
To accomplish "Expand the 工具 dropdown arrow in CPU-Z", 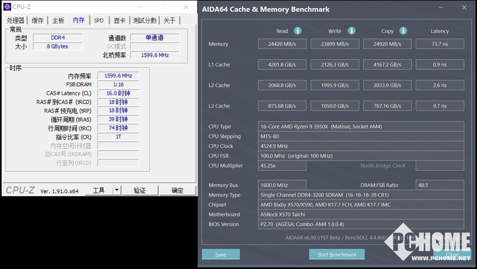I will click(117, 190).
